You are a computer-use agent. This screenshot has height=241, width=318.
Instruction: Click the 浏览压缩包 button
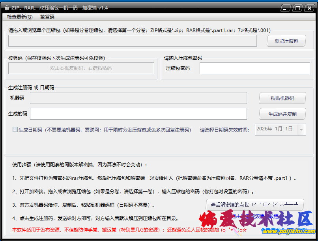[286, 40]
